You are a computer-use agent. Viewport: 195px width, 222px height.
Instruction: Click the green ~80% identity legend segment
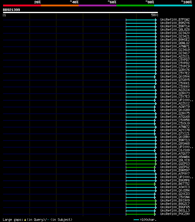tap(135, 5)
